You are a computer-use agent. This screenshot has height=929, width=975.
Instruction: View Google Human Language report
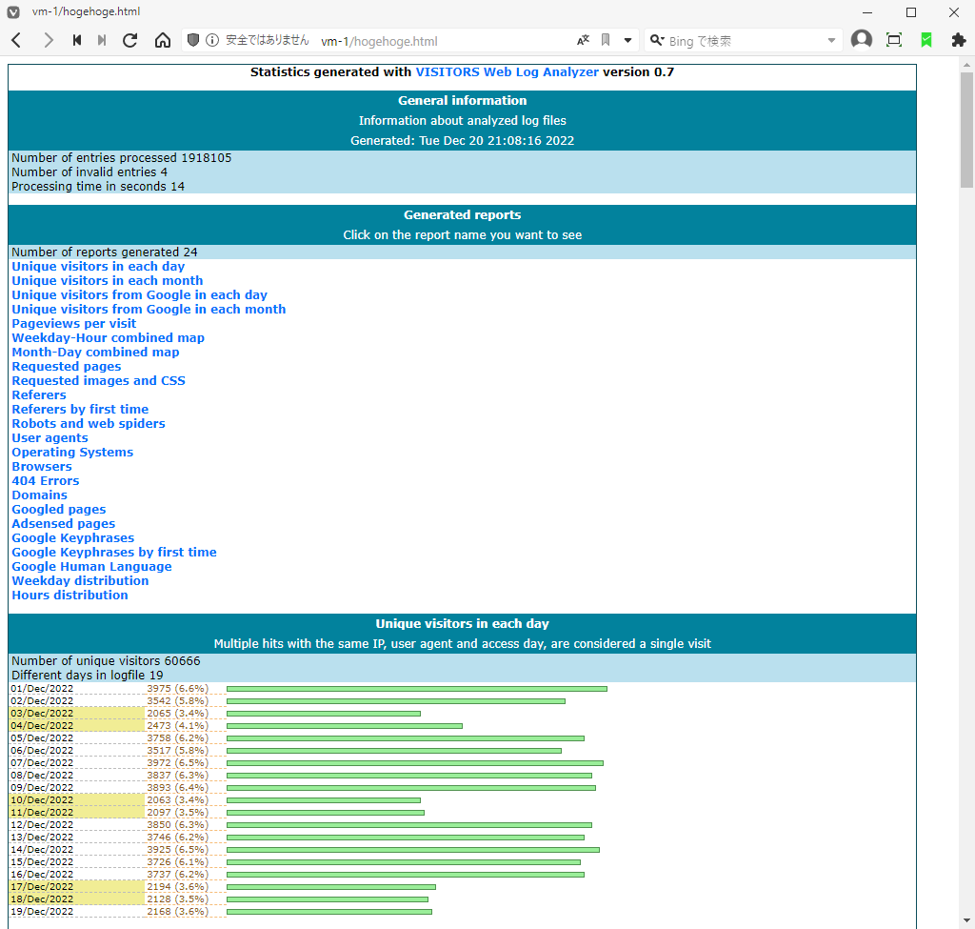[91, 567]
